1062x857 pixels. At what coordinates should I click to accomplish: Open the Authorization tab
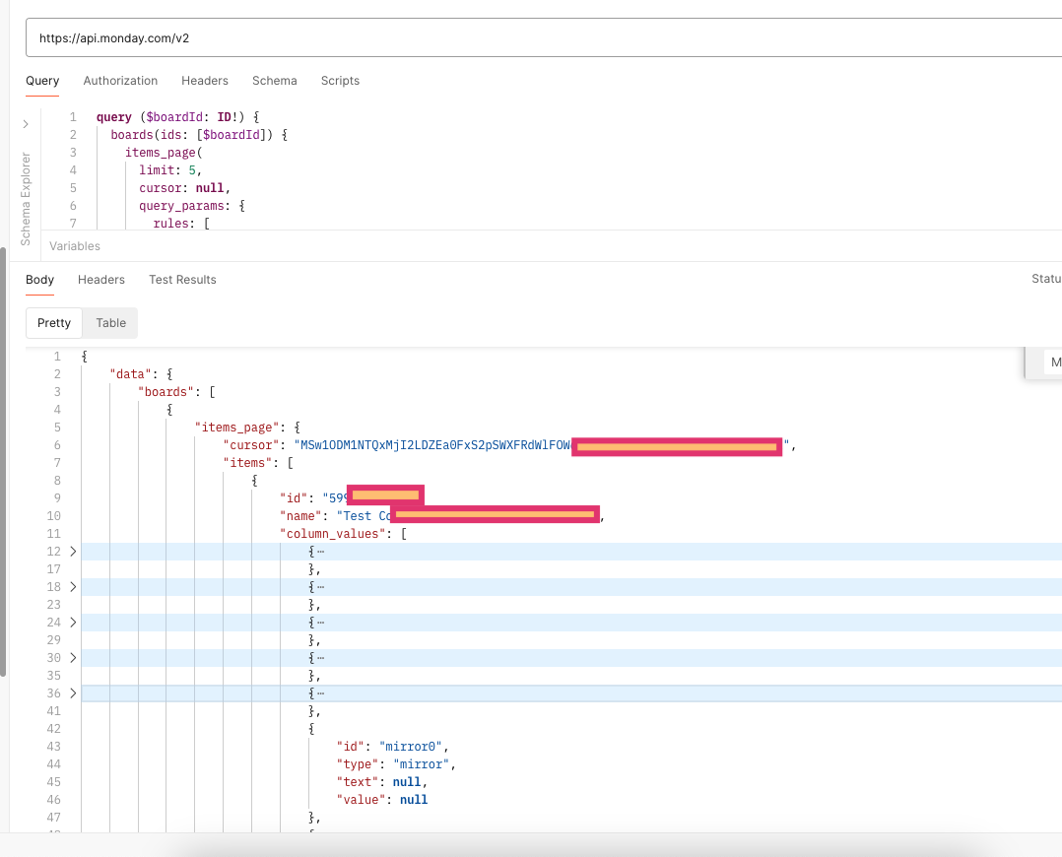coord(120,81)
